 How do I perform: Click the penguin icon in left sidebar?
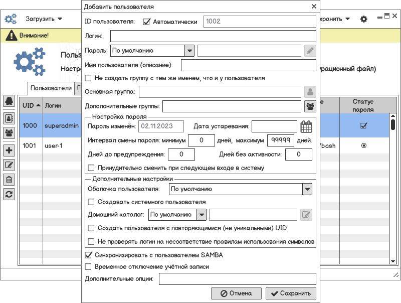pos(9,101)
